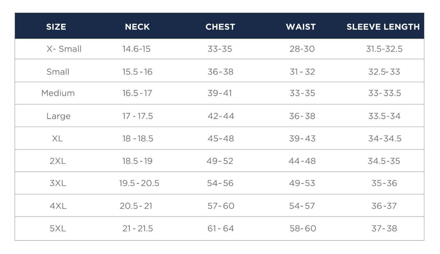Click the SIZE column header

(56, 27)
